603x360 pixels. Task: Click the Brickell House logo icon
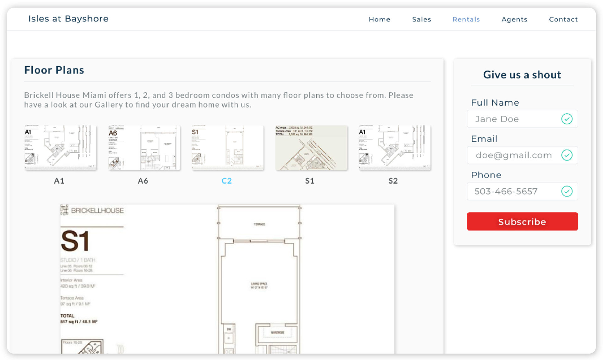coord(64,210)
